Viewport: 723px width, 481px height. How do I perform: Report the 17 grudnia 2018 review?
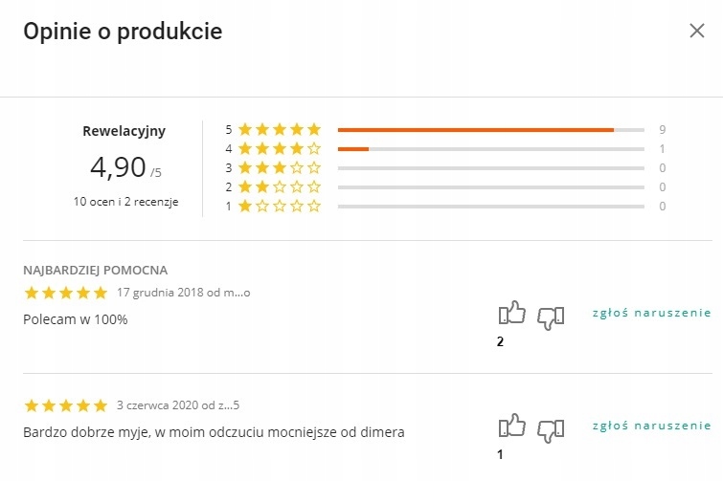652,313
